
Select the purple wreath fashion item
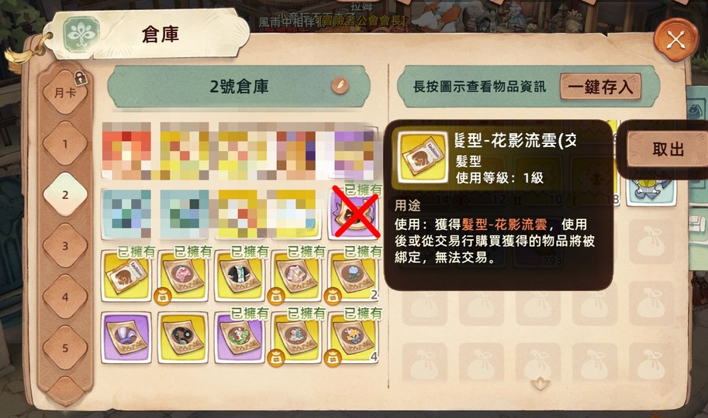coord(240,337)
